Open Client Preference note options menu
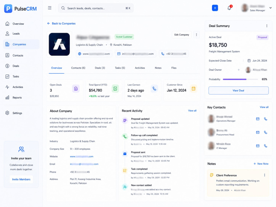The width and height of the screenshot is (276, 207). tap(264, 175)
